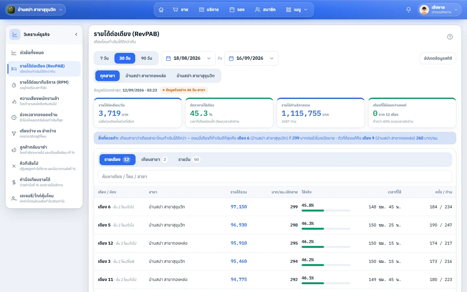Go to the home icon in top nav

(x=161, y=10)
